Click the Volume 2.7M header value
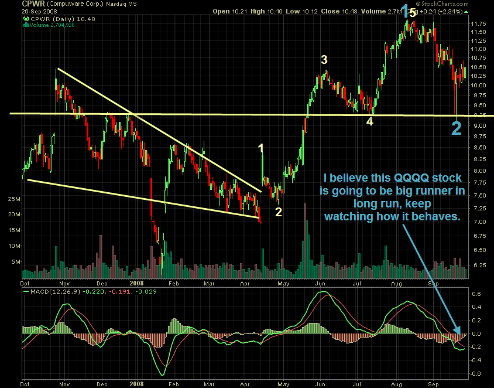This screenshot has width=494, height=388. 381,11
